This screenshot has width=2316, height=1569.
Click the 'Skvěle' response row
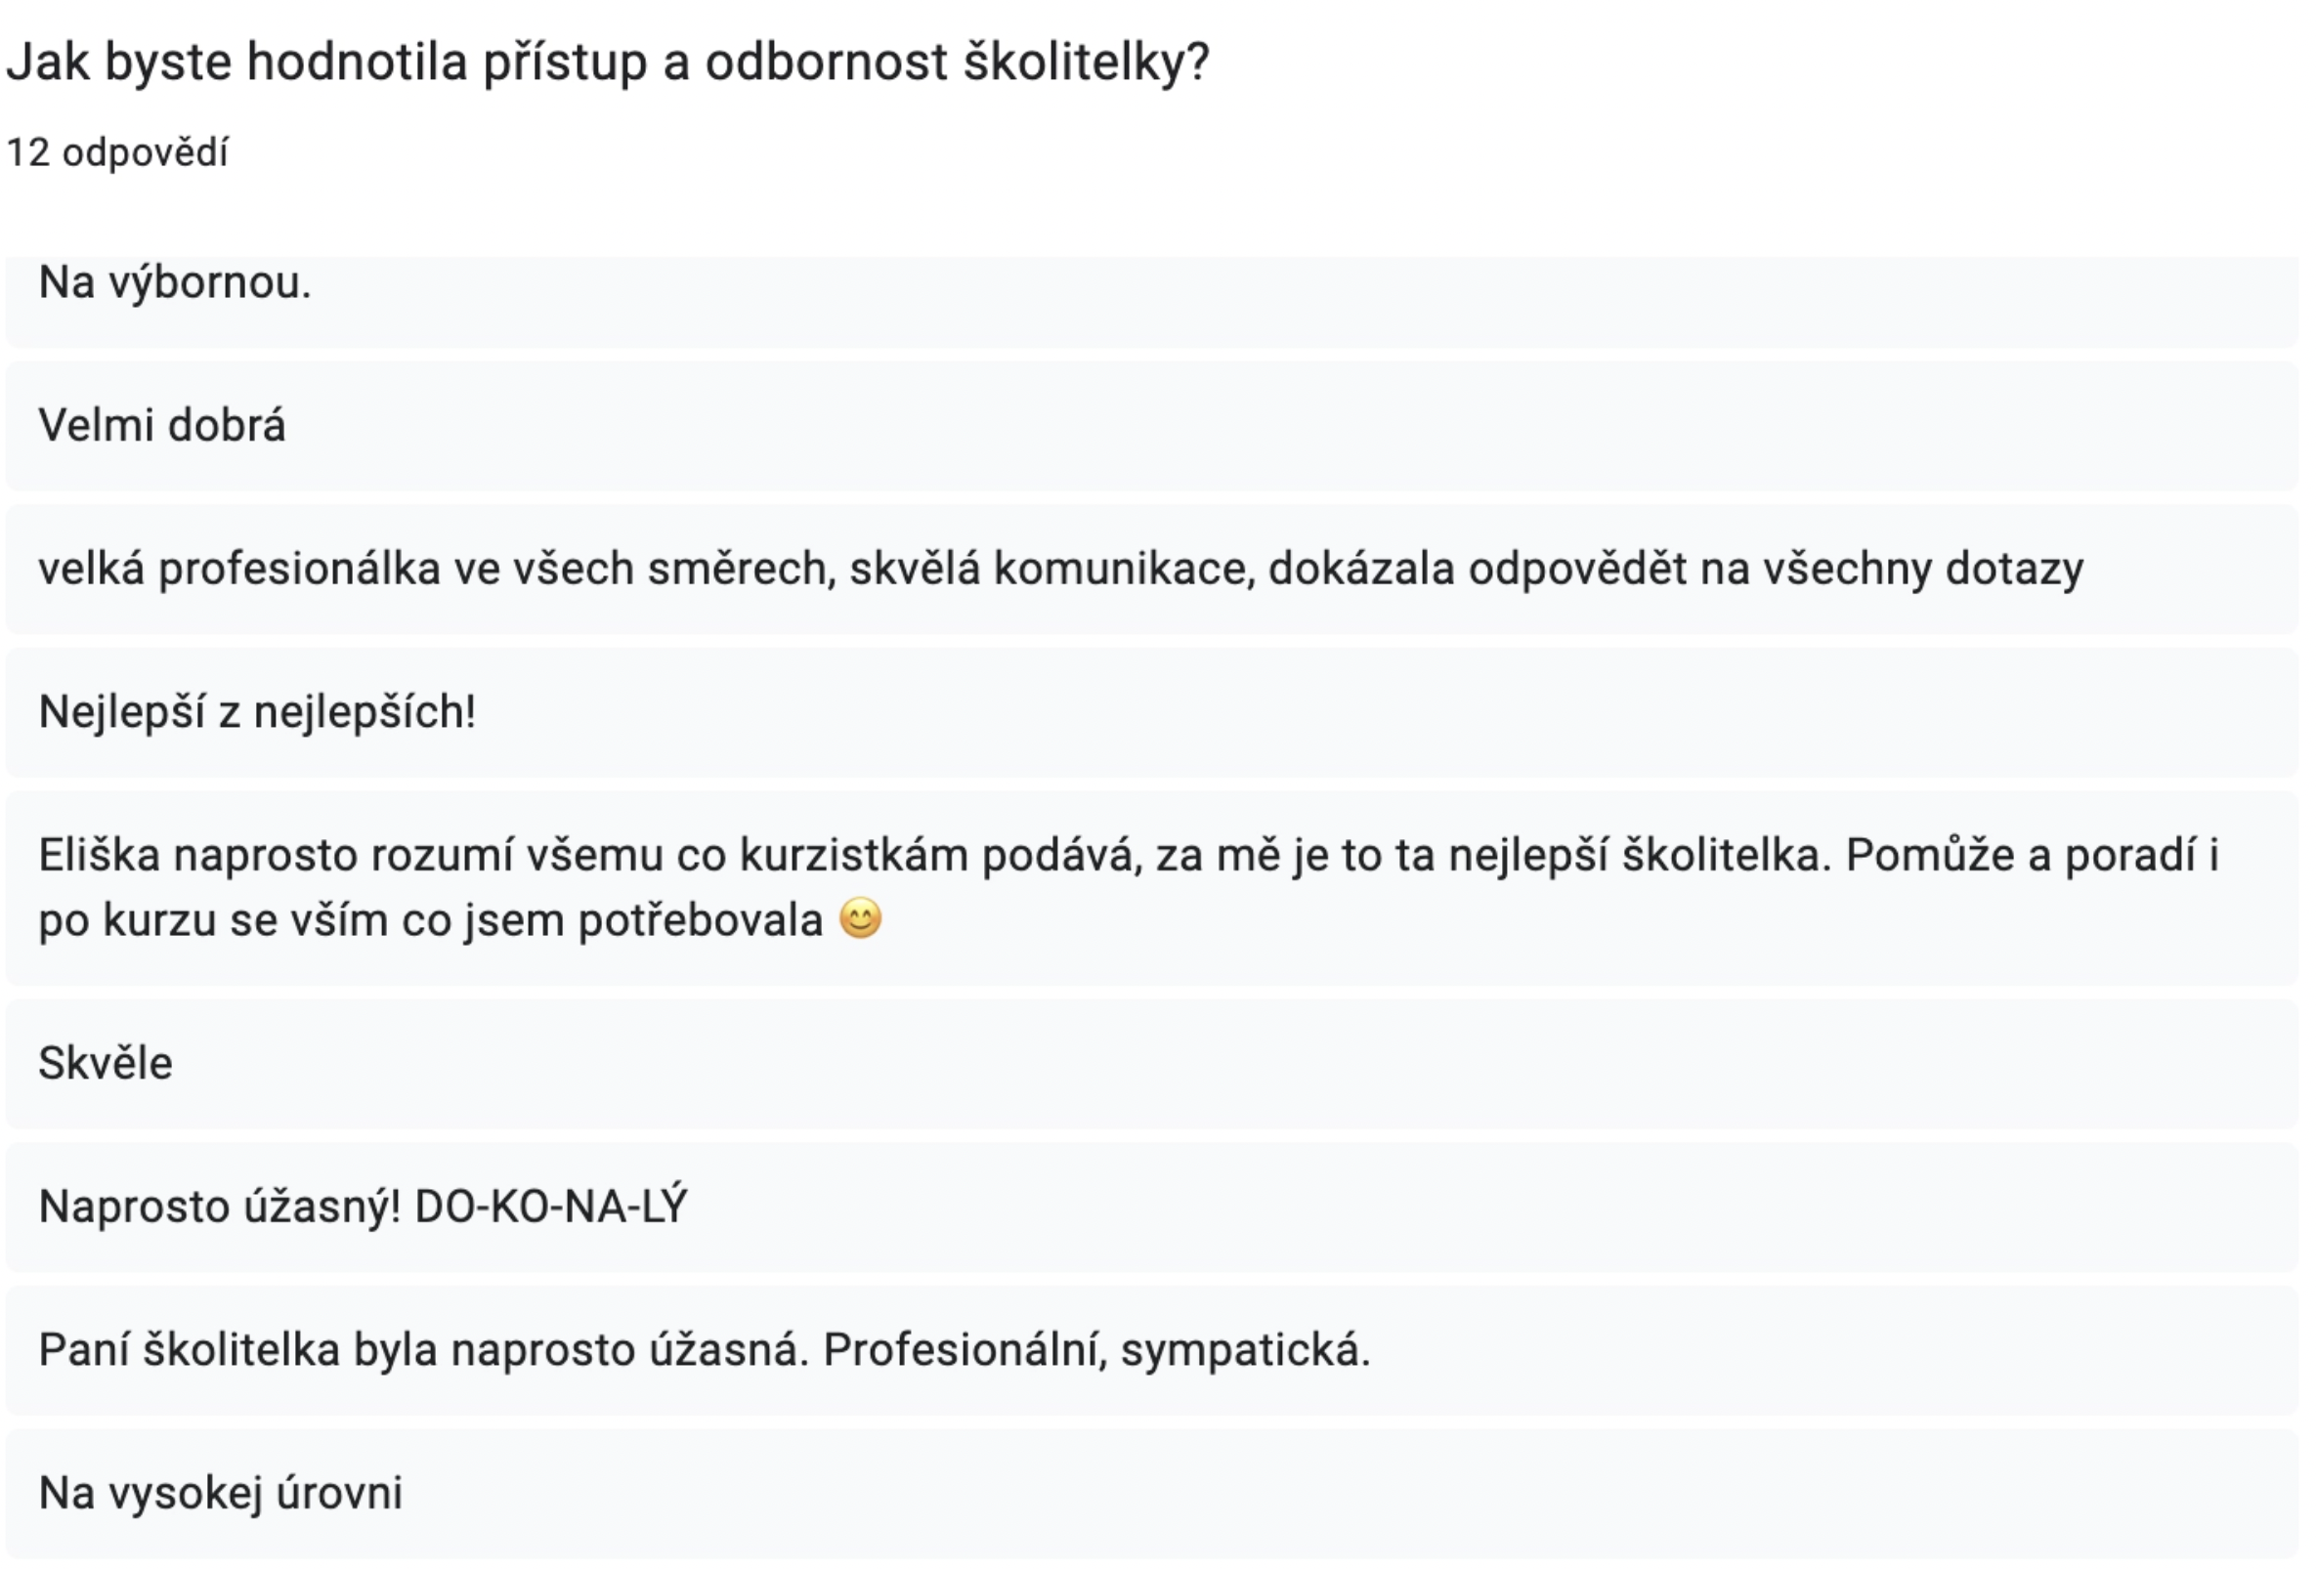[x=1152, y=1064]
